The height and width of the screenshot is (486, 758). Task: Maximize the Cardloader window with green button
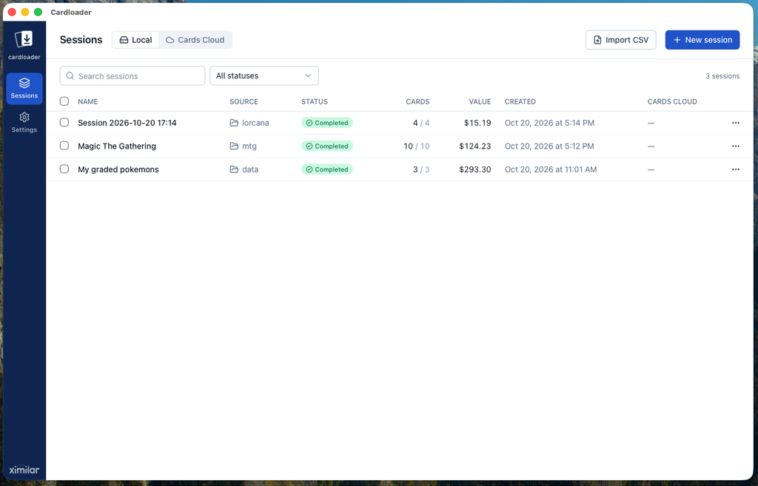tap(38, 12)
